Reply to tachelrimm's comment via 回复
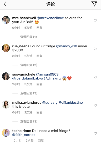Viewport: 101px width, 145px height. 41,141
